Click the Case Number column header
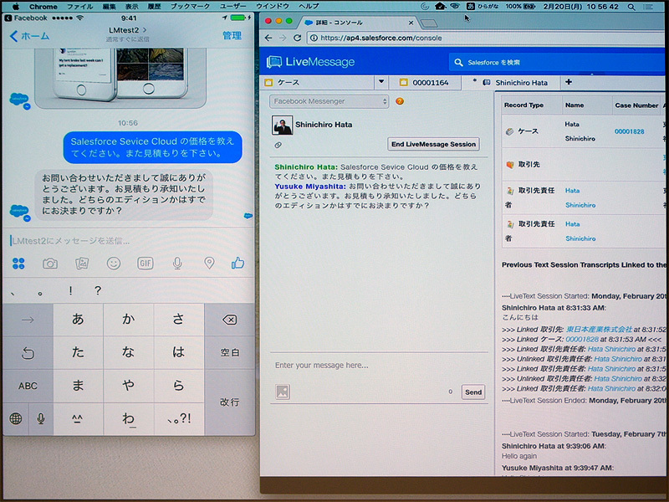The width and height of the screenshot is (669, 502). 636,105
